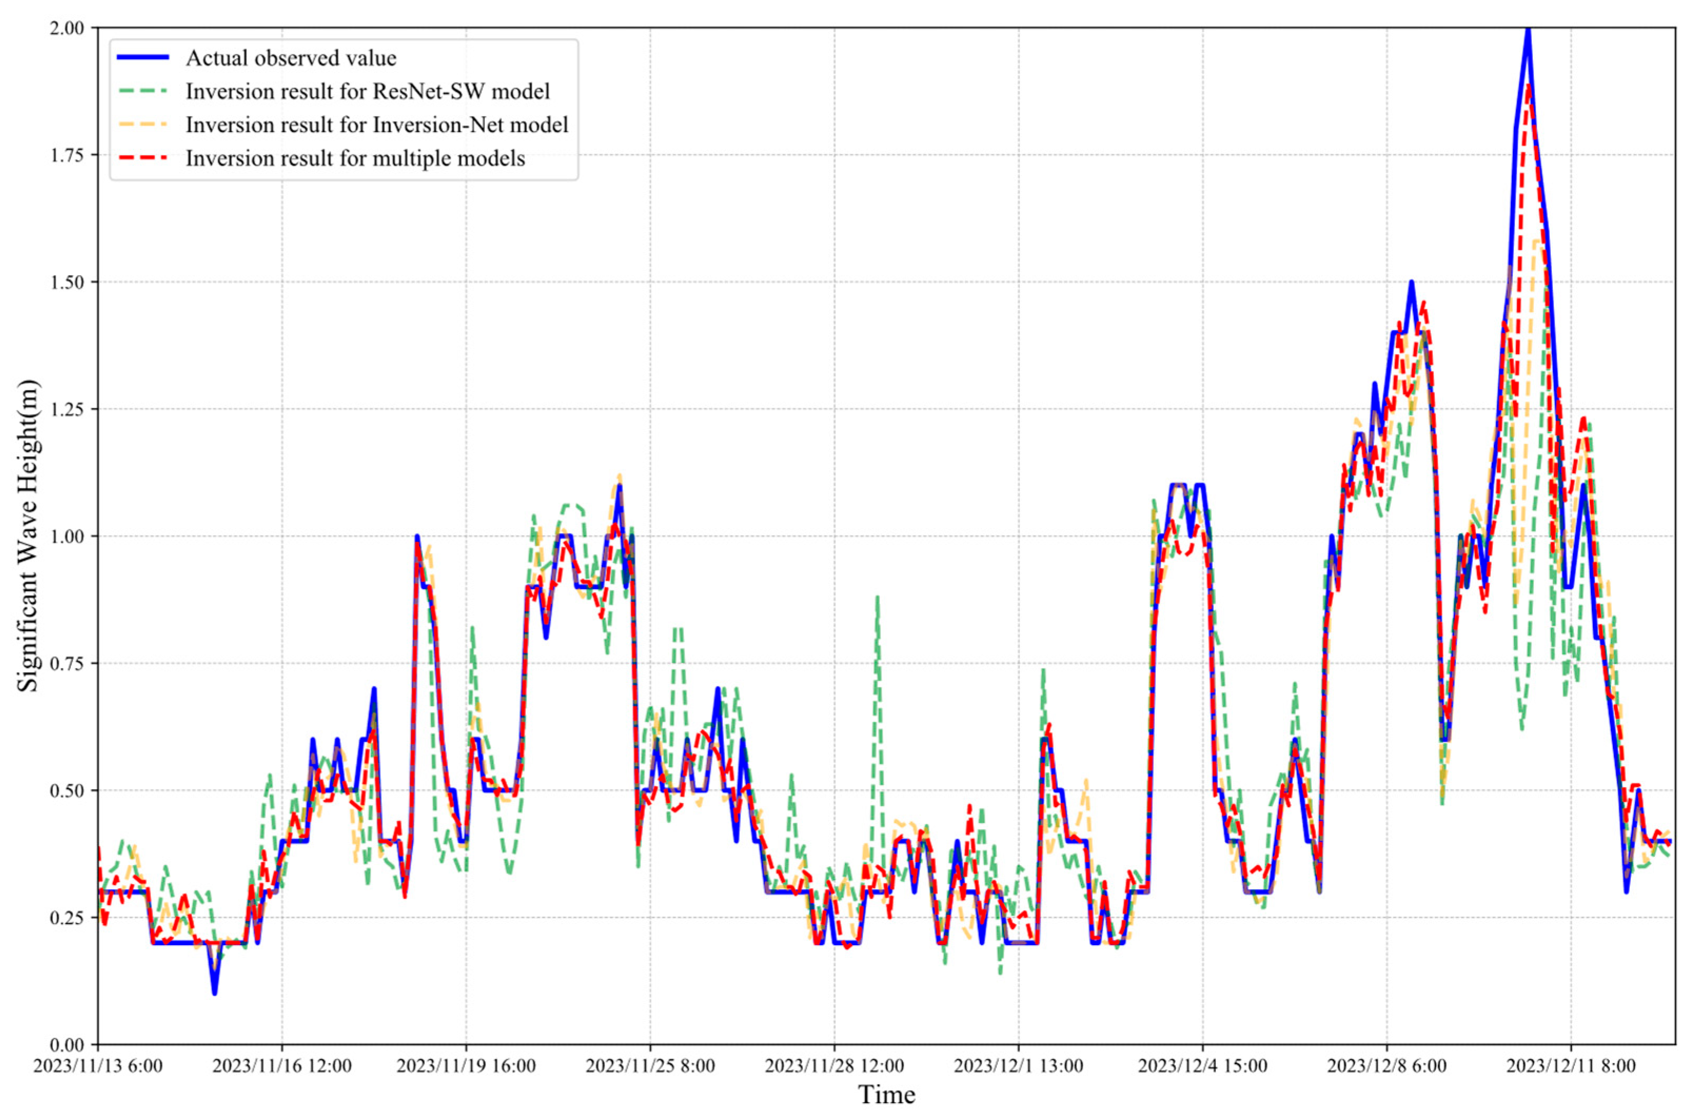
Task: Select 'Inversion result for ResNet-SW model' label
Action: (368, 91)
